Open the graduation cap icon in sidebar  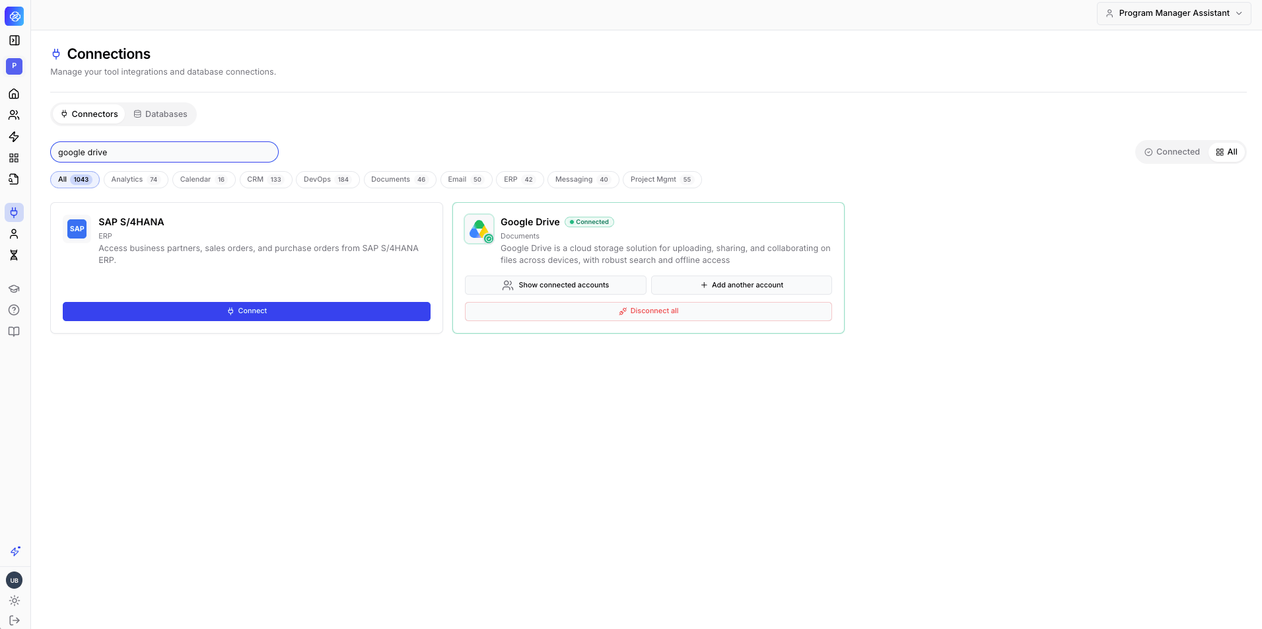pos(14,289)
